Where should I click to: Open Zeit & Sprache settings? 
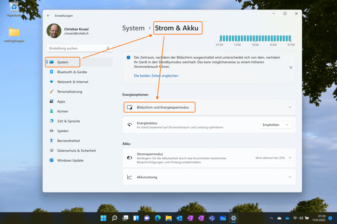(x=69, y=121)
